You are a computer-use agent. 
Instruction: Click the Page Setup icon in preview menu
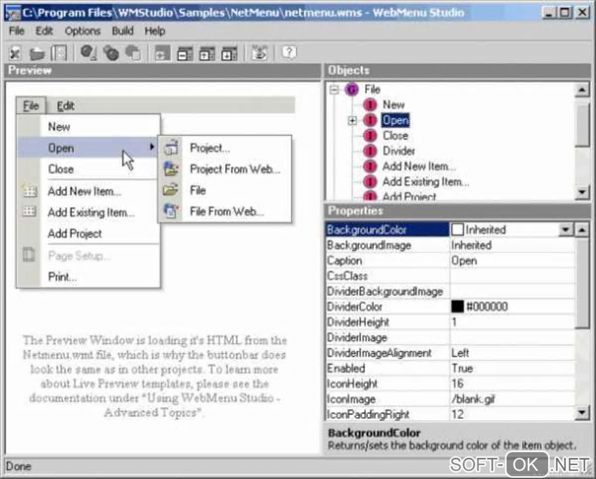pos(29,255)
